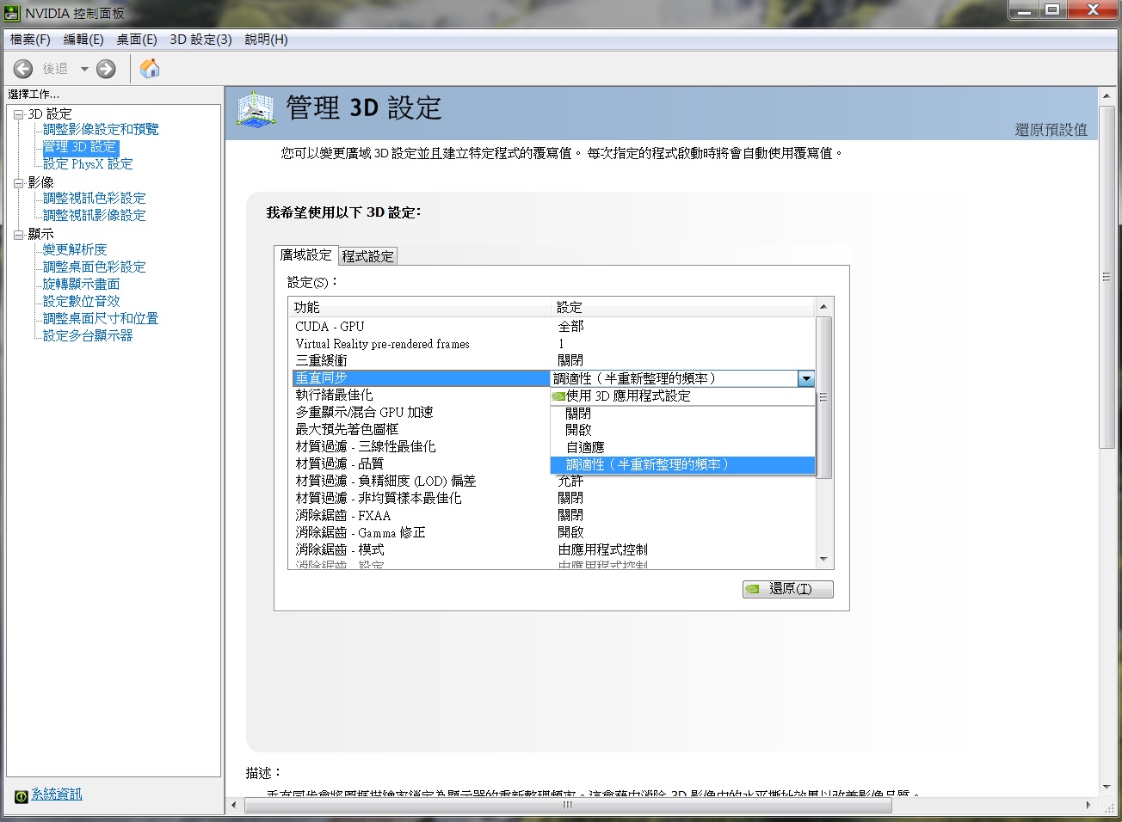The width and height of the screenshot is (1122, 822).
Task: Click the 系統資訊 icon
Action: click(22, 796)
